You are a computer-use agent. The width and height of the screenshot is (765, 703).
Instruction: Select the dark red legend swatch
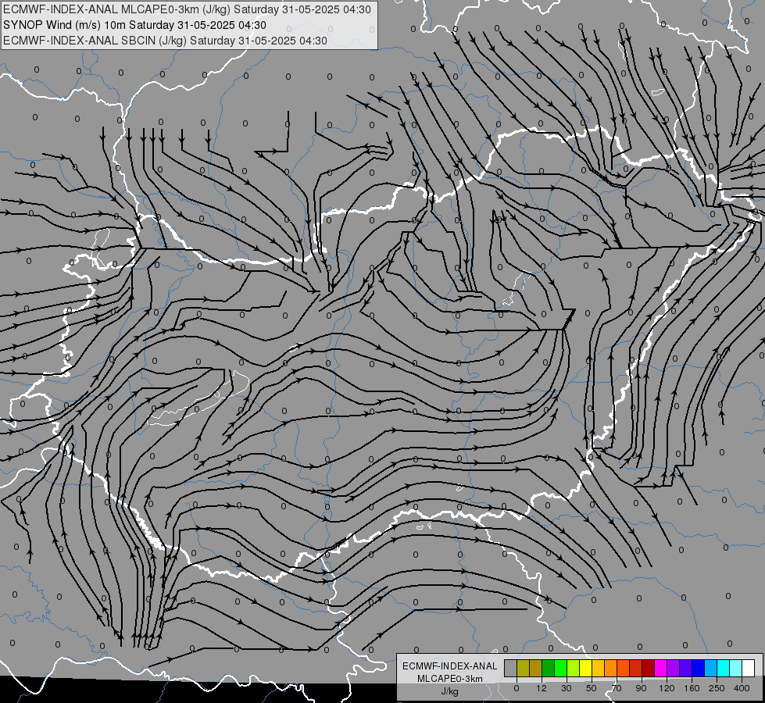[x=648, y=668]
